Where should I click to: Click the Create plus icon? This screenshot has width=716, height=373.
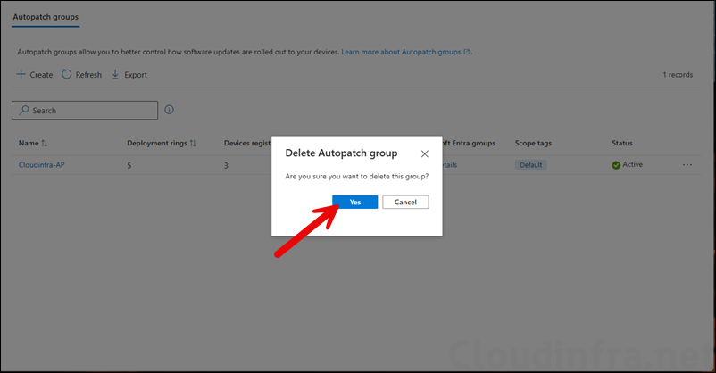21,75
